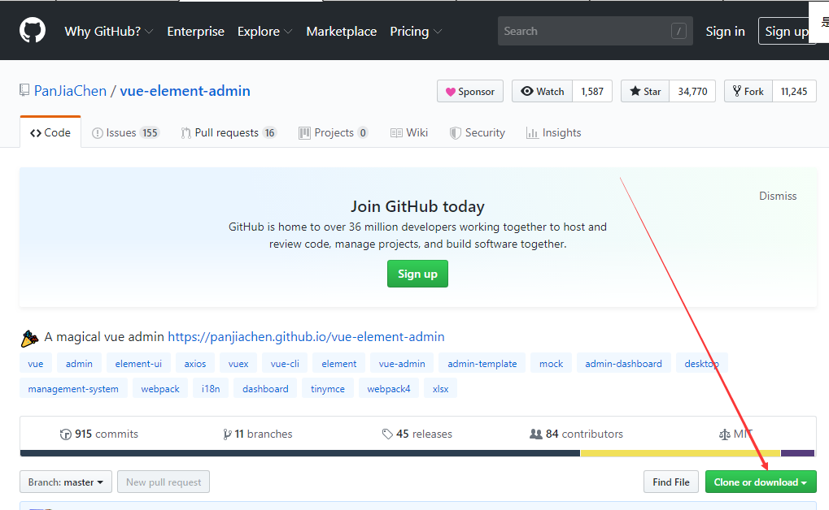This screenshot has height=510, width=829.
Task: Click the purple language bar segment
Action: (798, 453)
